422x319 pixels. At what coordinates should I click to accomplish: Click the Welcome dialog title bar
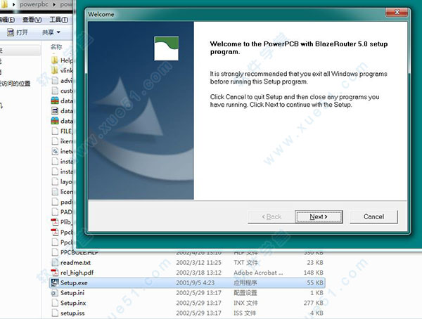(232, 13)
